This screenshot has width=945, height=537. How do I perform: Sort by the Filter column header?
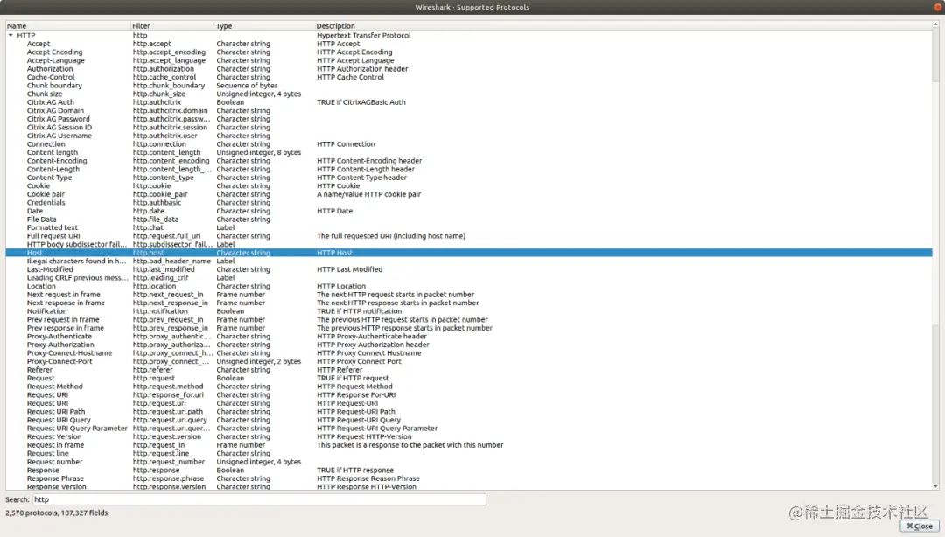(173, 26)
